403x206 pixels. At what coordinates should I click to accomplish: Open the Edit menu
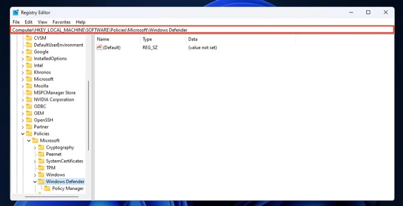(29, 22)
